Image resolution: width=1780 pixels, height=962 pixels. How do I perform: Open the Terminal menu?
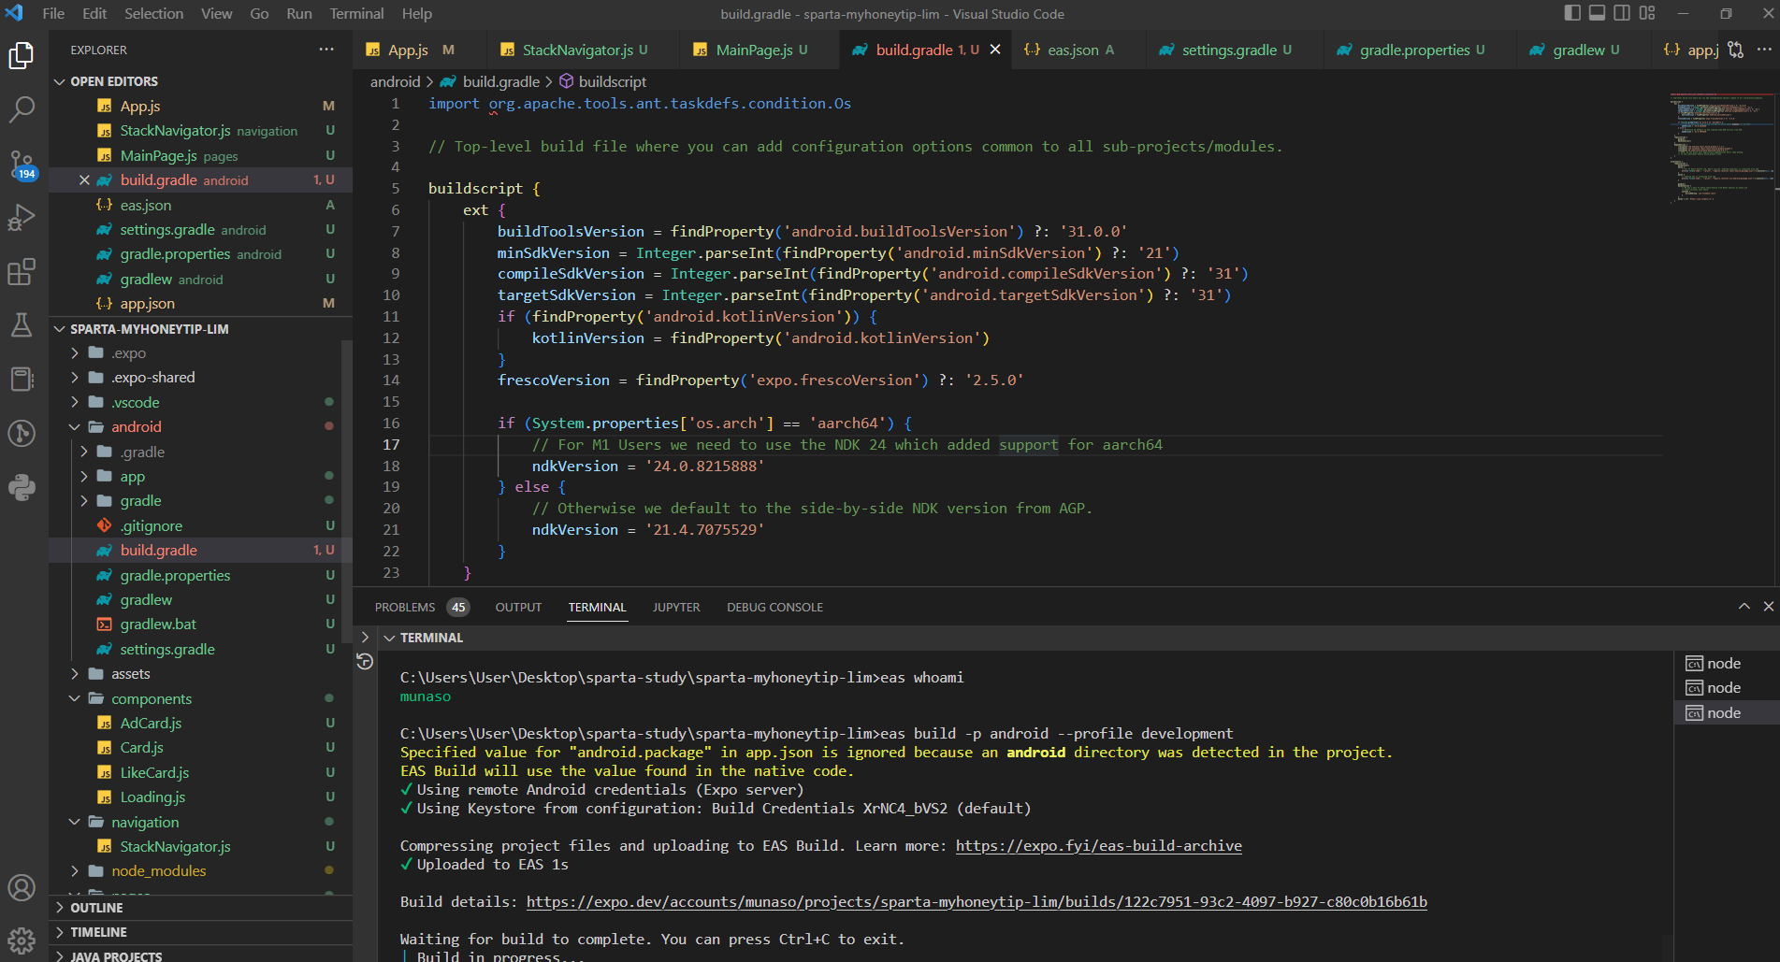(356, 13)
